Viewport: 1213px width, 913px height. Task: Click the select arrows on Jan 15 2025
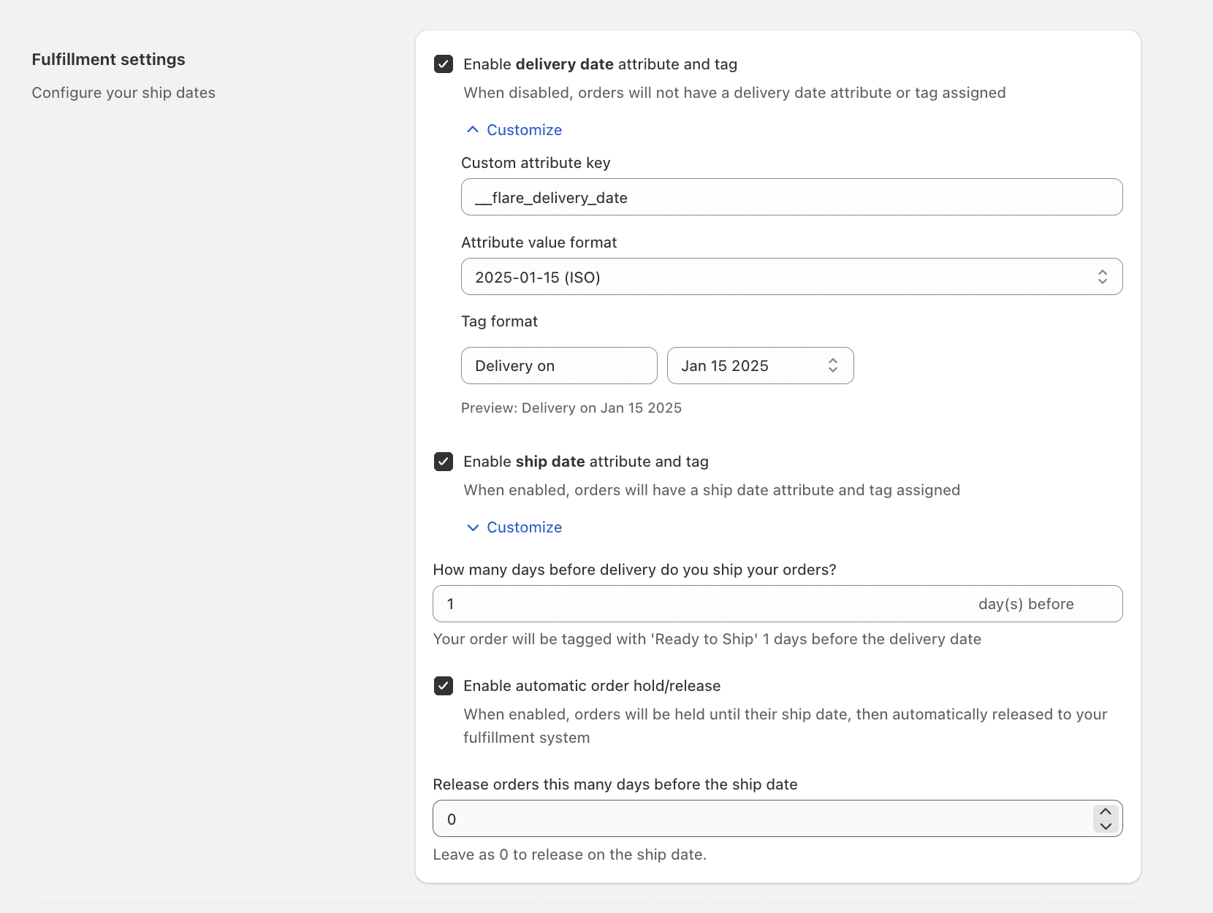832,366
